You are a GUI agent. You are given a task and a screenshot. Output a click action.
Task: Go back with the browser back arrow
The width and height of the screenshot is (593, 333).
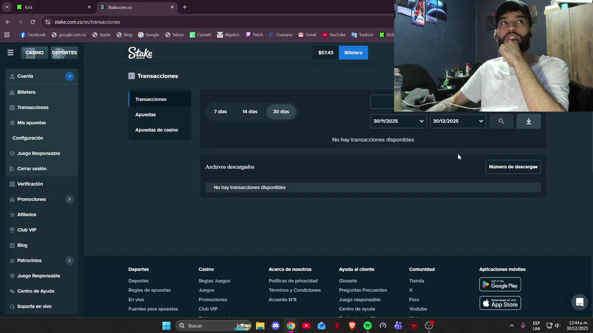(7, 22)
